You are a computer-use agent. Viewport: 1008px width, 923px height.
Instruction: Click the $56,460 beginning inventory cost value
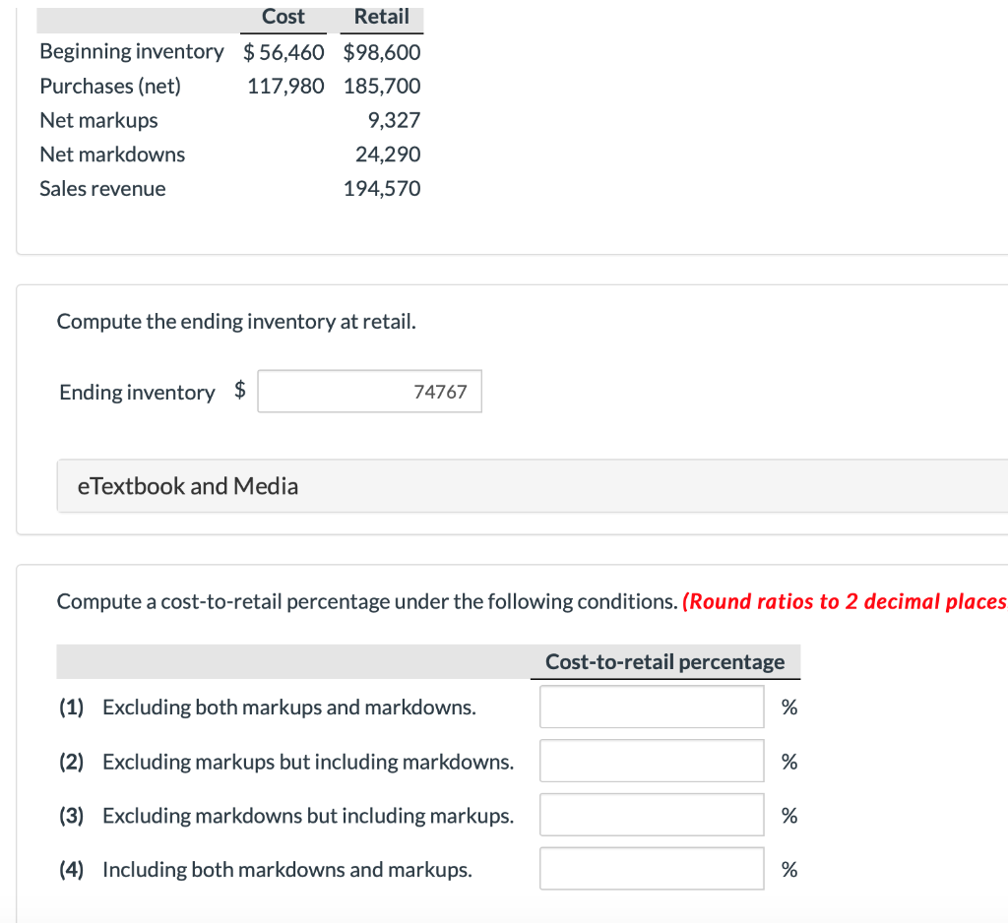click(x=283, y=51)
